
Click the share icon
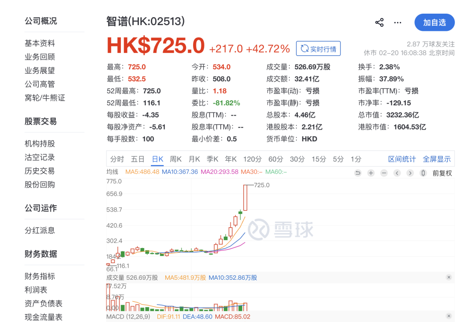[x=379, y=22]
